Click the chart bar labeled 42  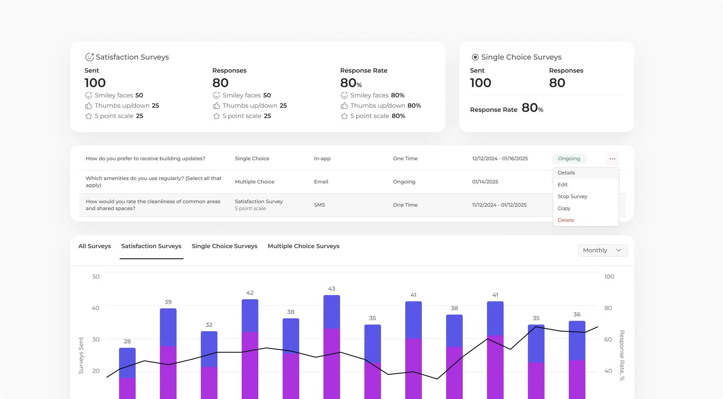coord(250,349)
